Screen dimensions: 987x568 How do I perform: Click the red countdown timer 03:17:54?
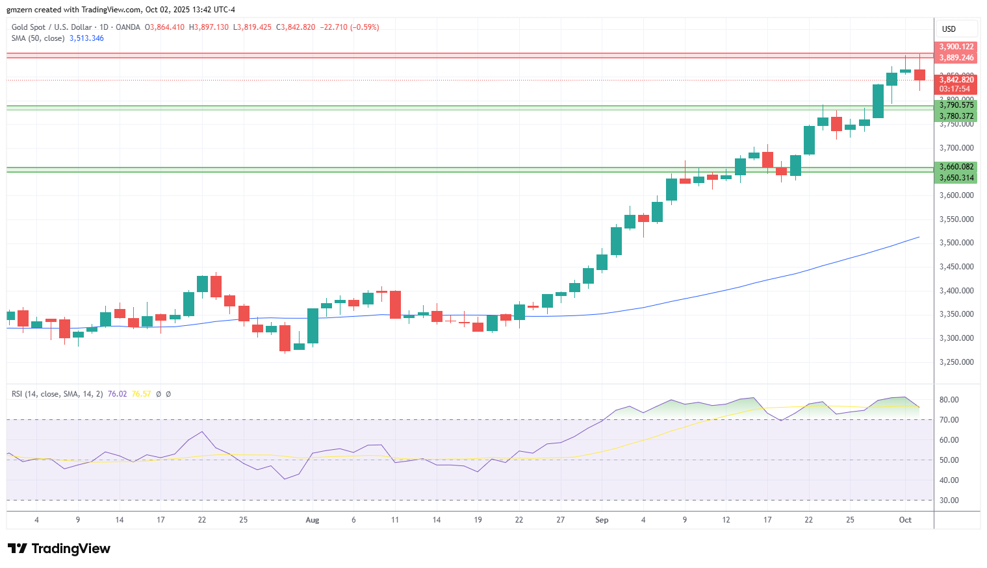point(956,89)
